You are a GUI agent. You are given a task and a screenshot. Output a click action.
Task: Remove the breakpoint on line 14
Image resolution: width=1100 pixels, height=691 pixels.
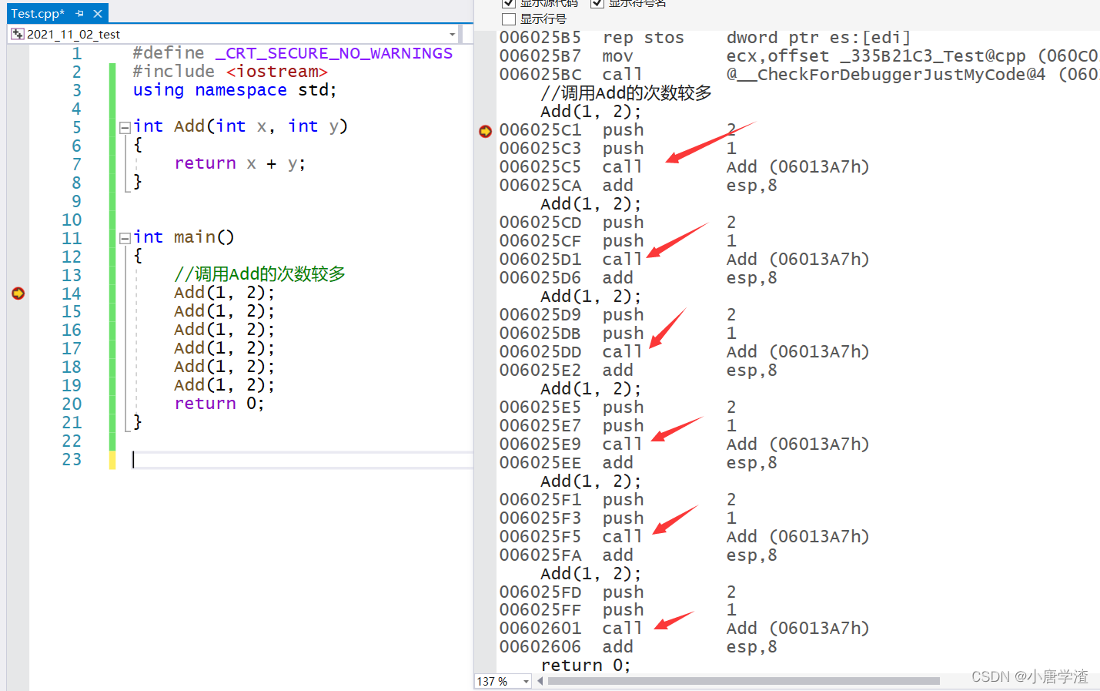click(18, 293)
